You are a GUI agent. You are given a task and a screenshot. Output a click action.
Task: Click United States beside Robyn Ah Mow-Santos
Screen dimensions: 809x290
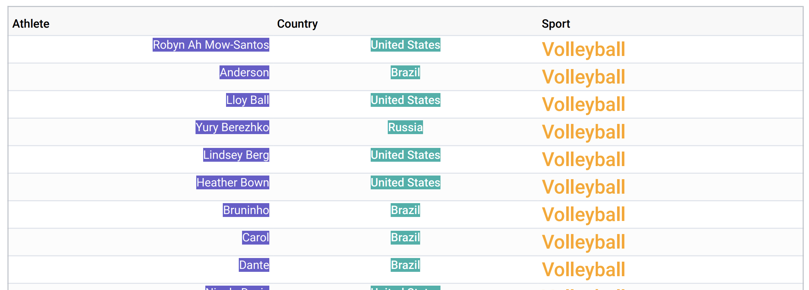[x=405, y=45]
